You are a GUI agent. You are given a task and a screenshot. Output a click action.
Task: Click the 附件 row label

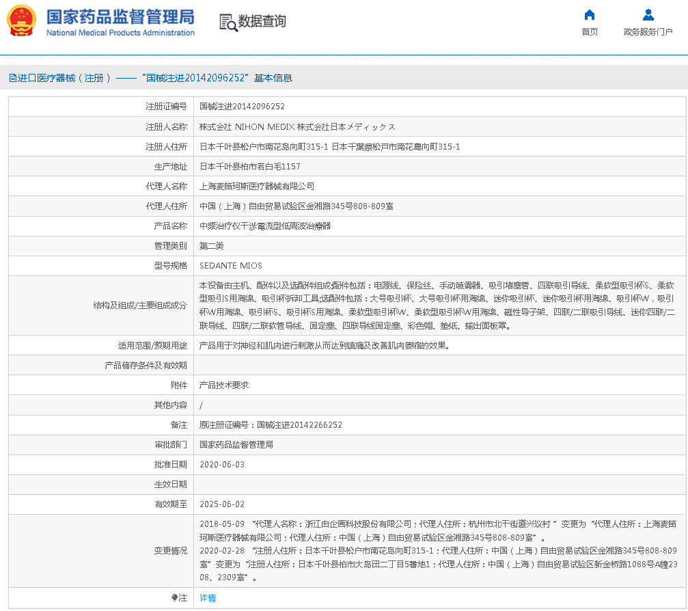[179, 385]
